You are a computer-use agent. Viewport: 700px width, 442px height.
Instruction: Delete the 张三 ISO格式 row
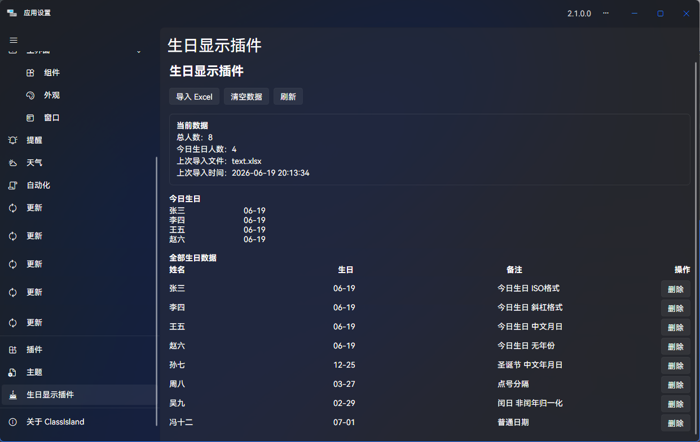(675, 289)
